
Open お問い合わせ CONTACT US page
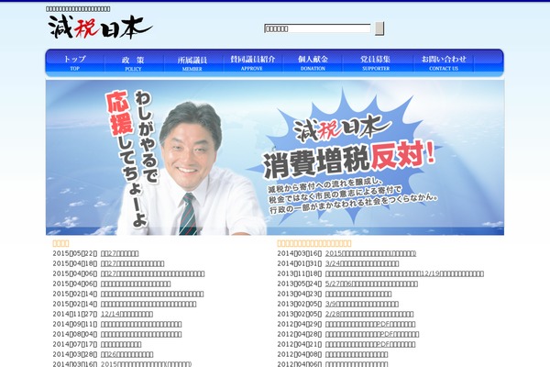tap(444, 63)
